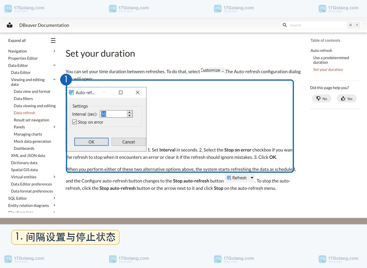Viewport: 367px width, 268px height.
Task: Open Result set navigation page
Action: point(32,120)
